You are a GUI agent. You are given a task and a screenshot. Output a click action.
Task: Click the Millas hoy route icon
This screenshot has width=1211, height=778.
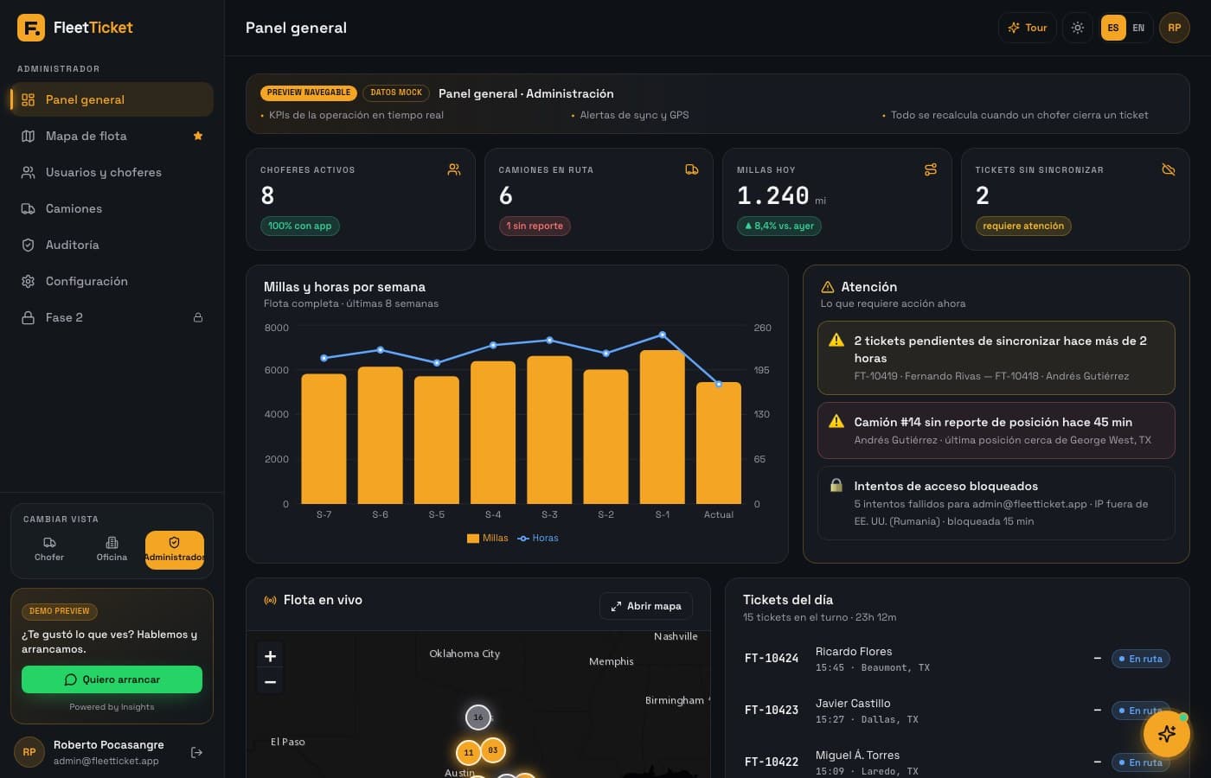931,169
